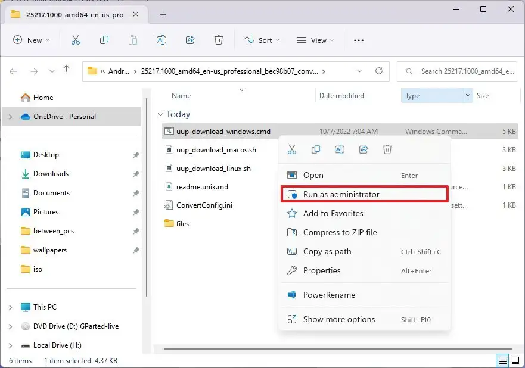Delete the file with the toolbar trash icon
The height and width of the screenshot is (368, 525).
[218, 40]
